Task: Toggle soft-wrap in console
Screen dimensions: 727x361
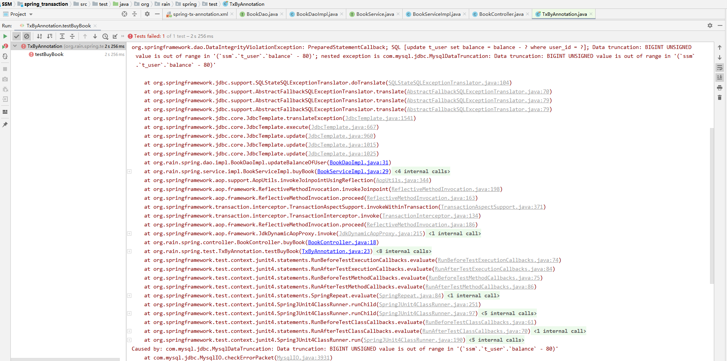Action: (720, 67)
